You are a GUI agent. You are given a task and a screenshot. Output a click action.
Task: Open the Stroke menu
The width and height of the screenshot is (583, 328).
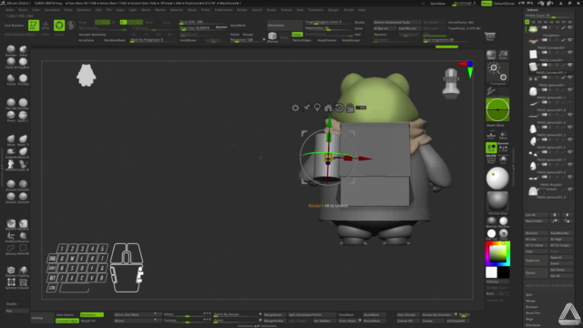click(x=271, y=10)
